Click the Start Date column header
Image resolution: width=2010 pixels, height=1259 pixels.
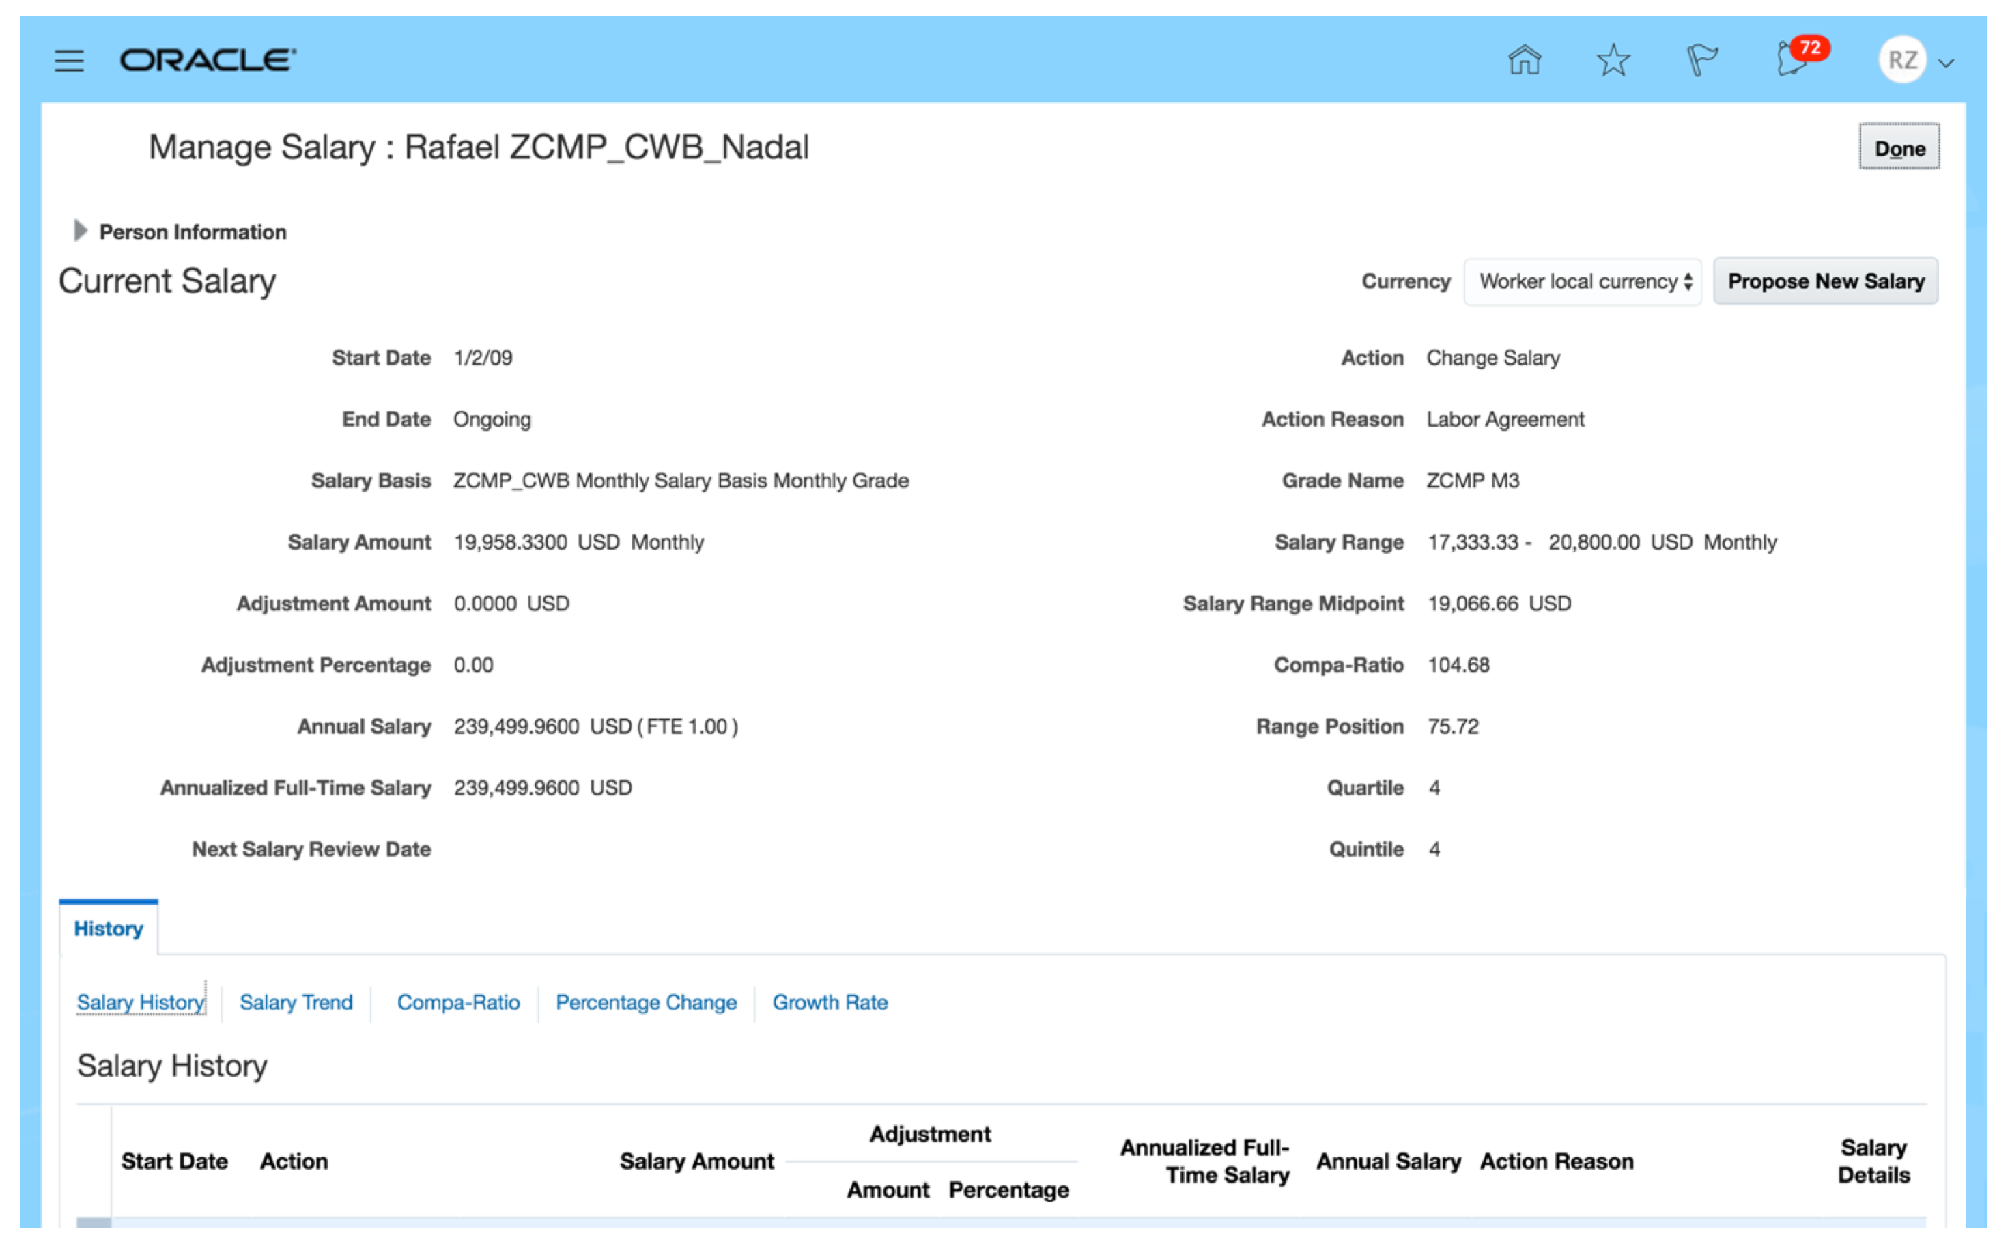coord(175,1161)
